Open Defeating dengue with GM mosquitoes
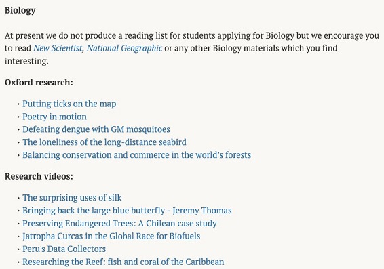384x269 pixels. pyautogui.click(x=96, y=129)
